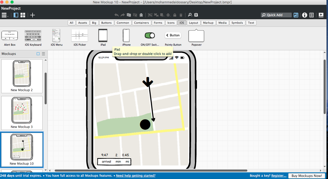The height and width of the screenshot is (179, 328).
Task: Click the 'Need help getting started?' link
Action: 136,176
